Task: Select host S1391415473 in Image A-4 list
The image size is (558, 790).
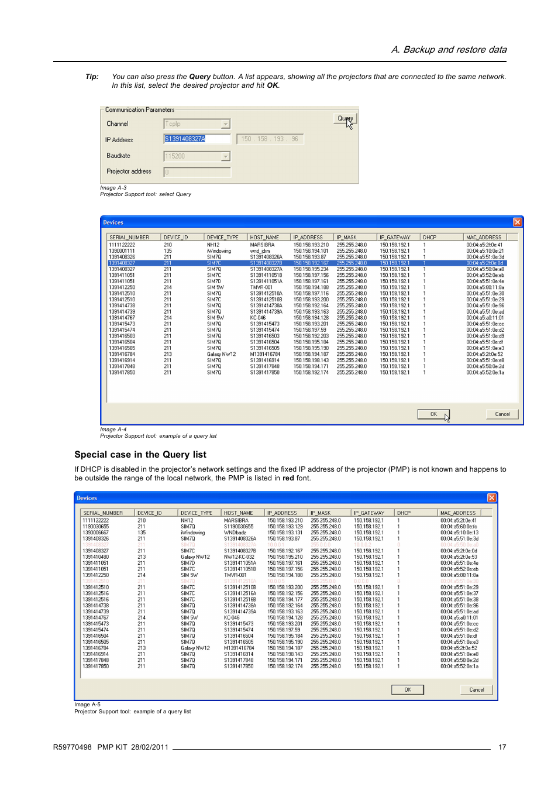Action: pyautogui.click(x=264, y=324)
